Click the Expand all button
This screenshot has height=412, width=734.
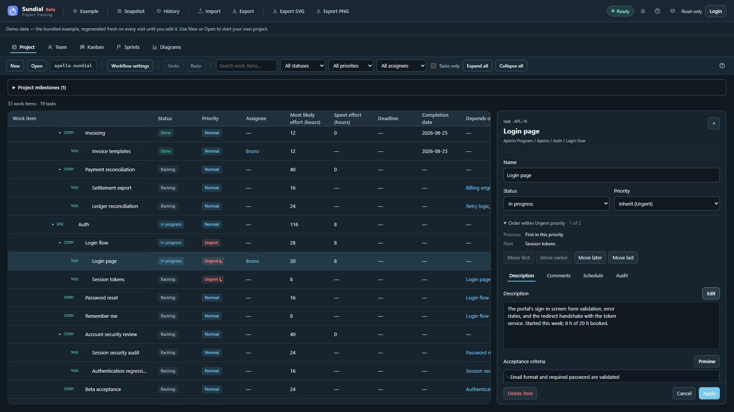click(x=477, y=66)
